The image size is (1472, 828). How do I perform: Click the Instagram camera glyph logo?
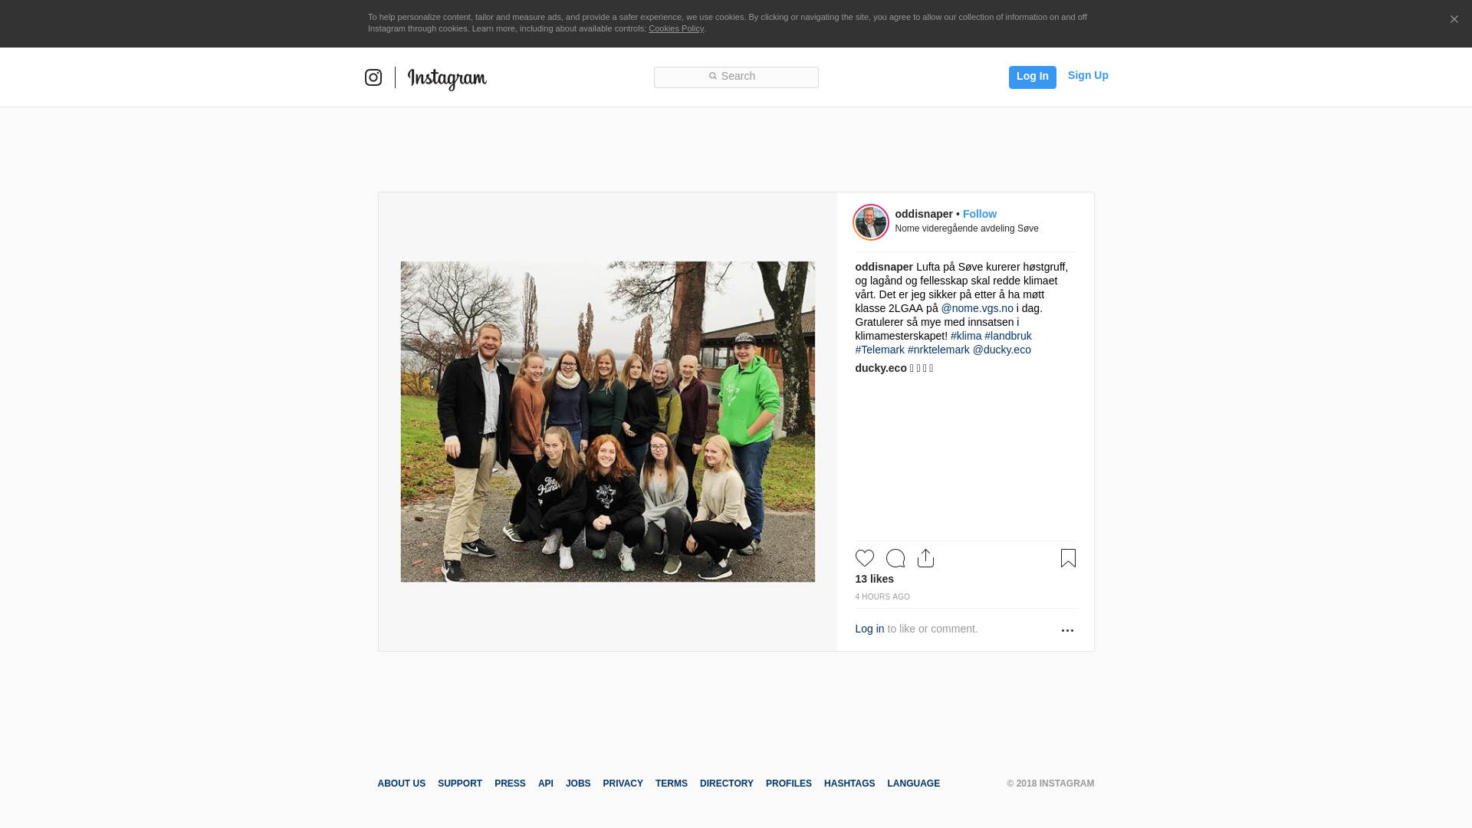373,77
